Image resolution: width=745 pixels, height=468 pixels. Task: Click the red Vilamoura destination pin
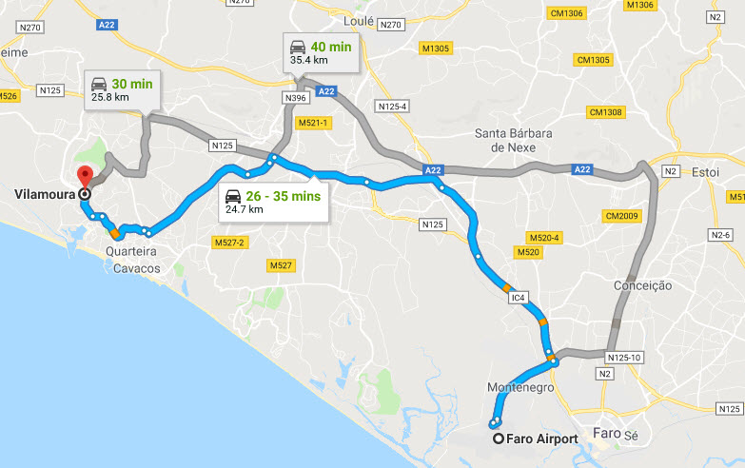[x=85, y=177]
